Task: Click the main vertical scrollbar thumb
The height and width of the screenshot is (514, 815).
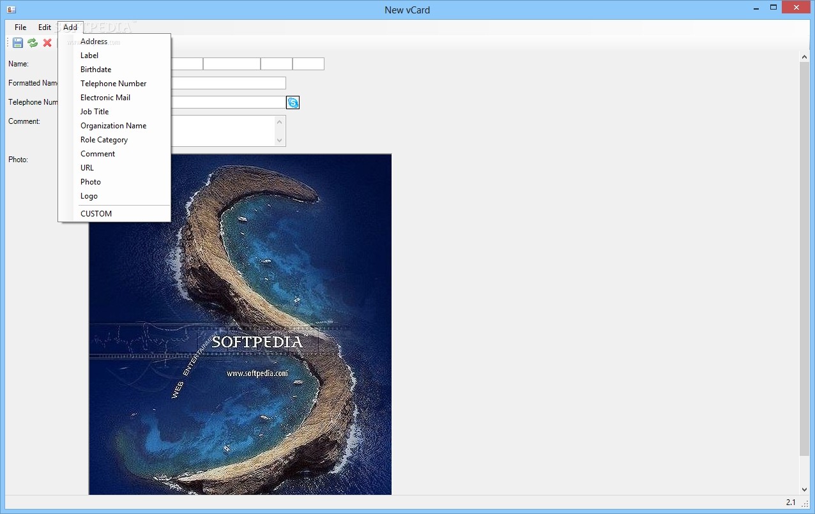Action: pyautogui.click(x=805, y=259)
